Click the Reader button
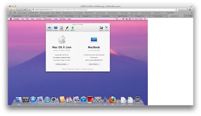 coord(182,10)
